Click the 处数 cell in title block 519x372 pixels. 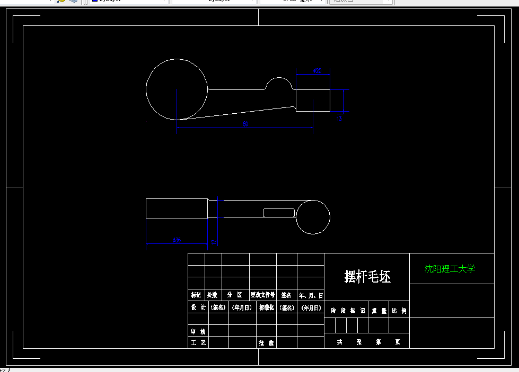(213, 295)
